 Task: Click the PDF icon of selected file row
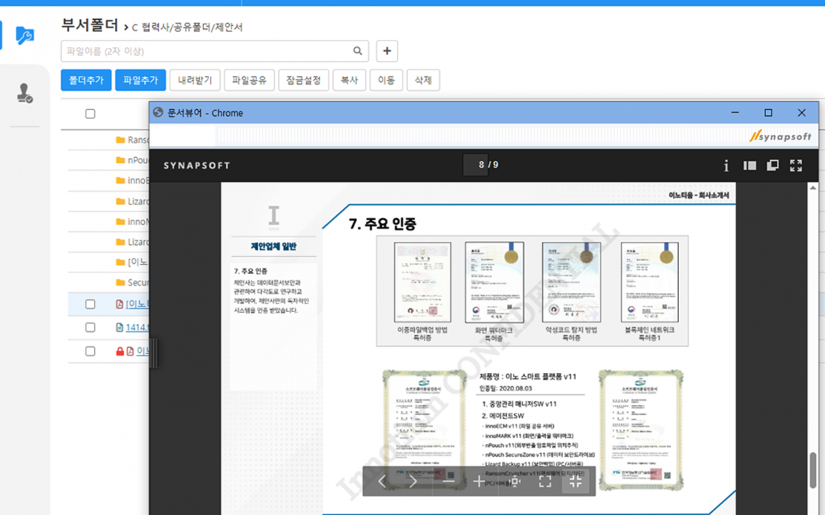[x=119, y=304]
